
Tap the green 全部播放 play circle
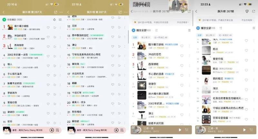(4, 20)
